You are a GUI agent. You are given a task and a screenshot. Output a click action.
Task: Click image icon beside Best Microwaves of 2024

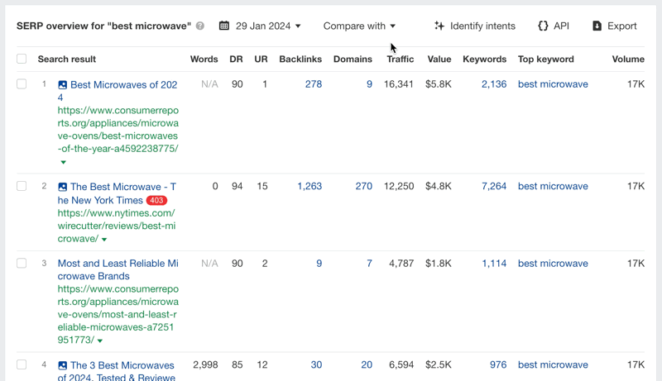click(x=63, y=85)
